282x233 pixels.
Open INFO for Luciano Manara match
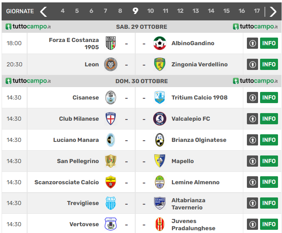269,140
